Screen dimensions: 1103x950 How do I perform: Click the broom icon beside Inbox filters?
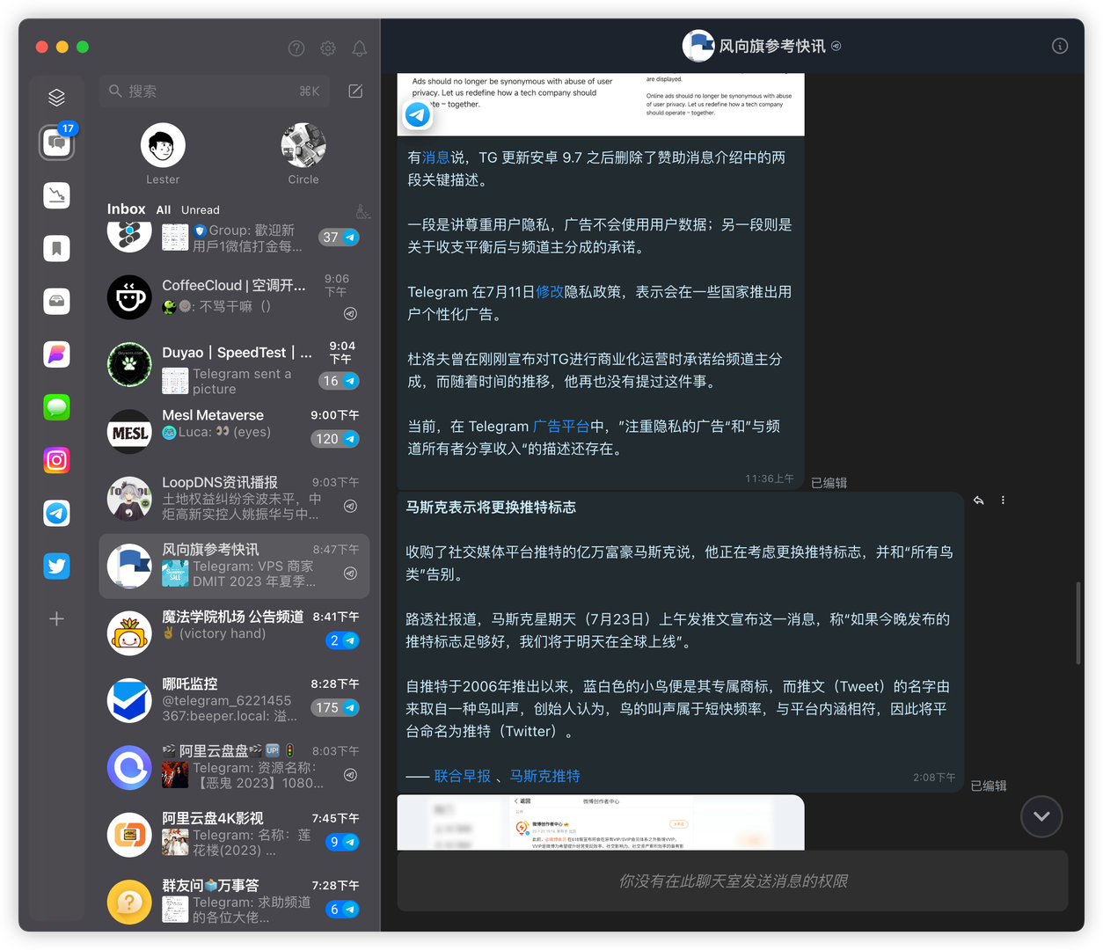coord(362,211)
